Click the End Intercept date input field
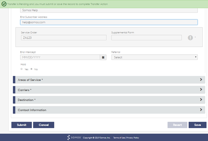The height and width of the screenshot is (141, 208). (60, 57)
